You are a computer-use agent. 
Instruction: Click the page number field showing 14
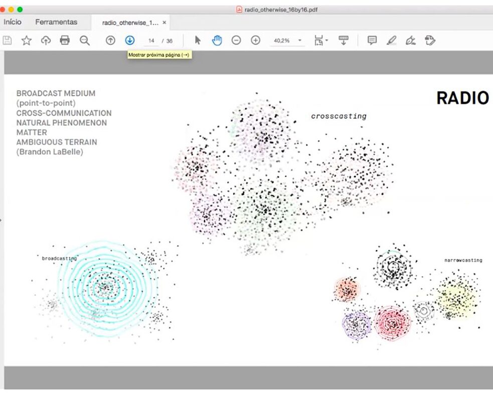pos(151,41)
